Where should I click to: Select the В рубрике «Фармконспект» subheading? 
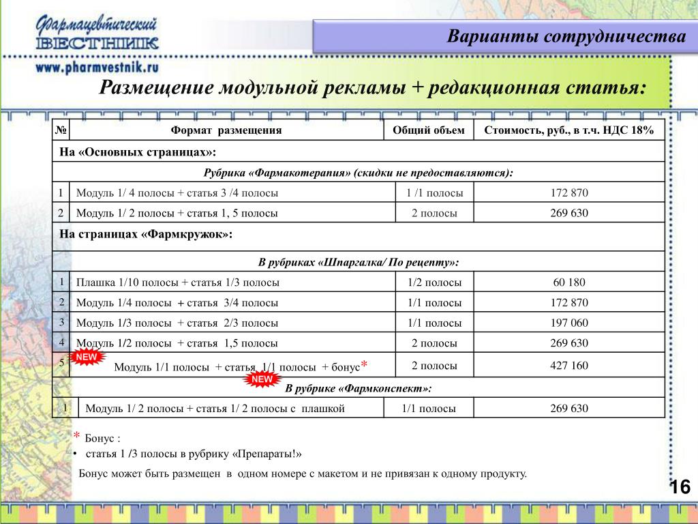pos(359,388)
